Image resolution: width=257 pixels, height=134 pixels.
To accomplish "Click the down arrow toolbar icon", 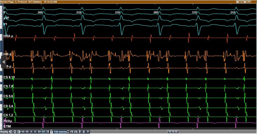I will point(84,132).
